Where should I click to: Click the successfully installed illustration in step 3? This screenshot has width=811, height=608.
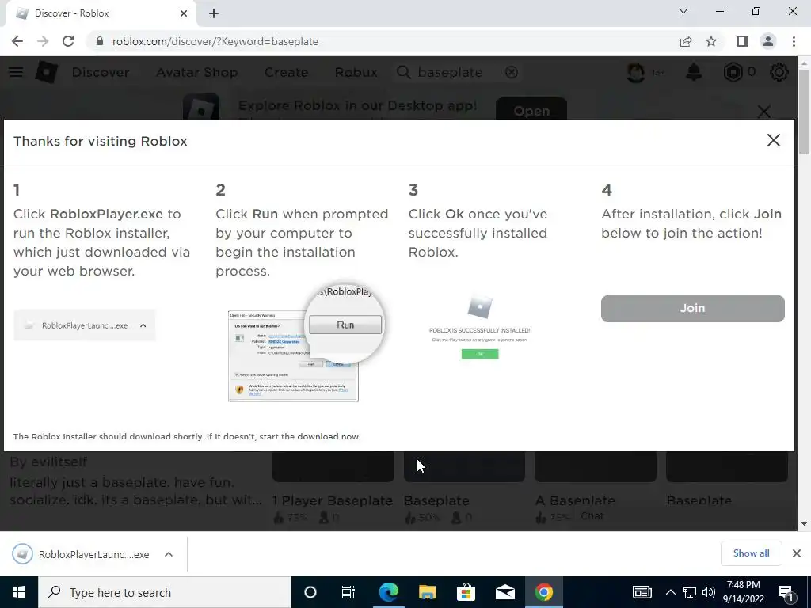click(479, 328)
